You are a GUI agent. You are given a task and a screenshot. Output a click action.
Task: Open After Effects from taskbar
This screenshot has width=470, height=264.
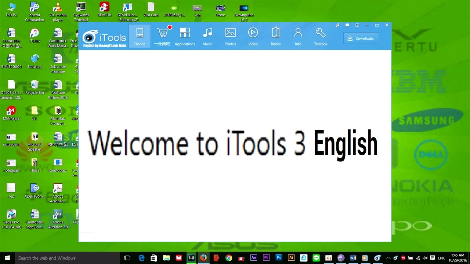pyautogui.click(x=254, y=258)
